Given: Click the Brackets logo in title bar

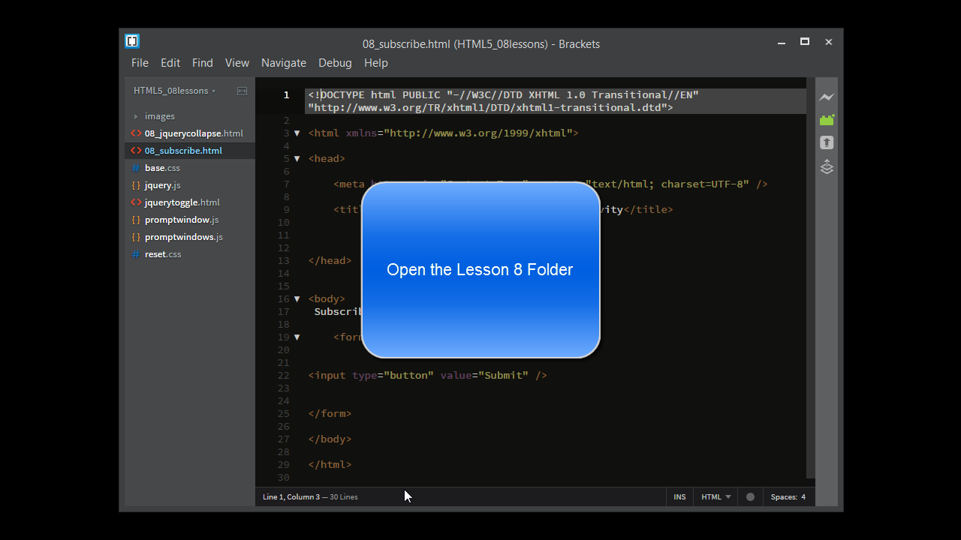Looking at the screenshot, I should [132, 41].
